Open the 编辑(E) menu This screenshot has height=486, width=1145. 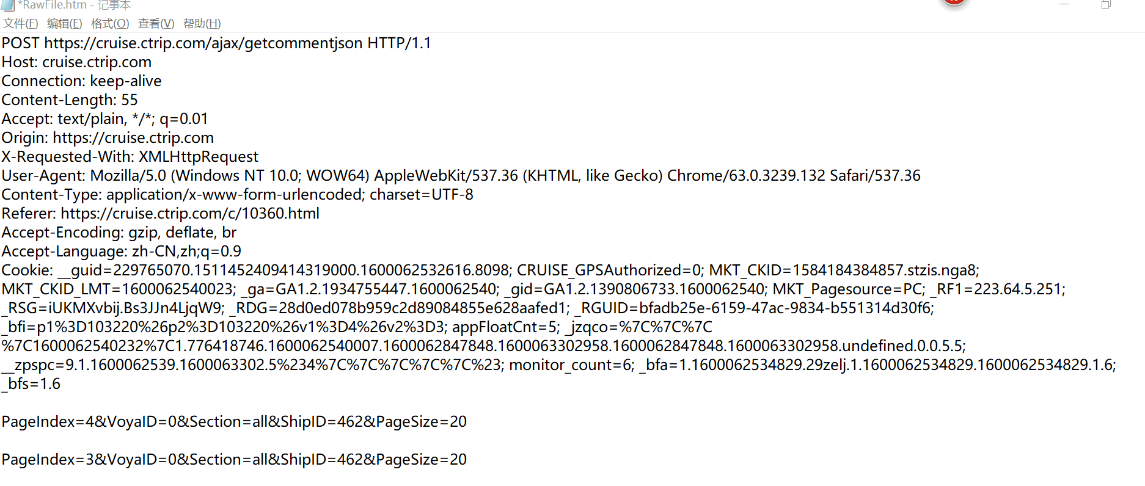[x=64, y=23]
